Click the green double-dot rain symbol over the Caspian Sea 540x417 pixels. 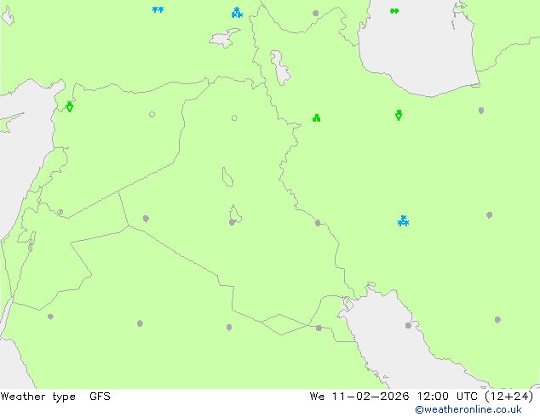[394, 11]
